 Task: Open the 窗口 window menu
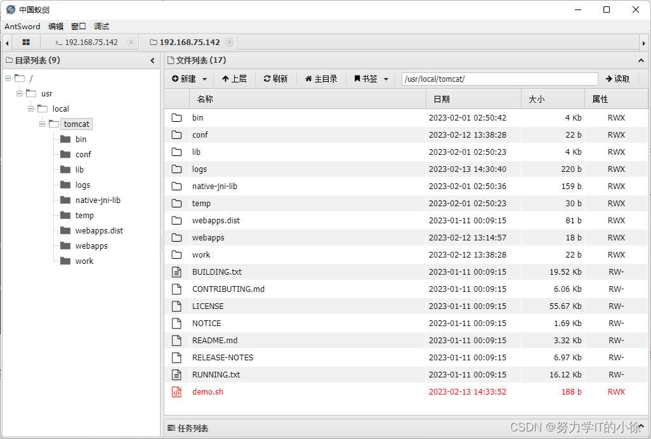tap(78, 26)
